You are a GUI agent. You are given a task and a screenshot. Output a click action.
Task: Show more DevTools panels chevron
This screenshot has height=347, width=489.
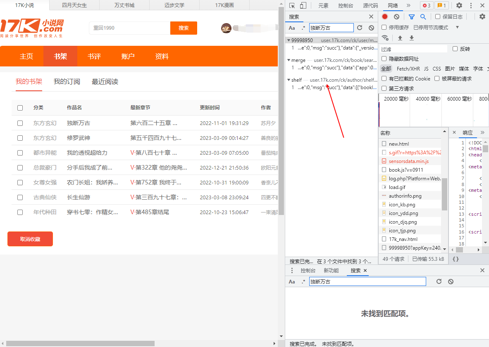(408, 5)
